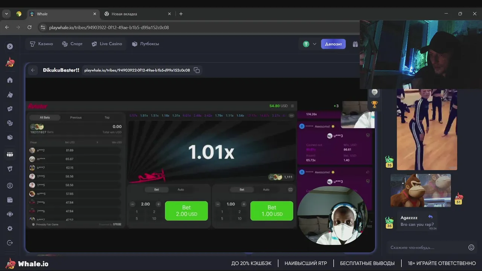The image size is (482, 271).
Task: Open the wallet icon in the sidebar
Action: click(x=10, y=200)
